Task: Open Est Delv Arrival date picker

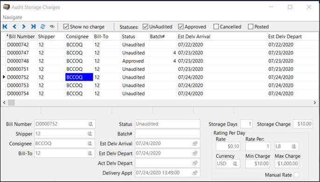Action: (195, 144)
